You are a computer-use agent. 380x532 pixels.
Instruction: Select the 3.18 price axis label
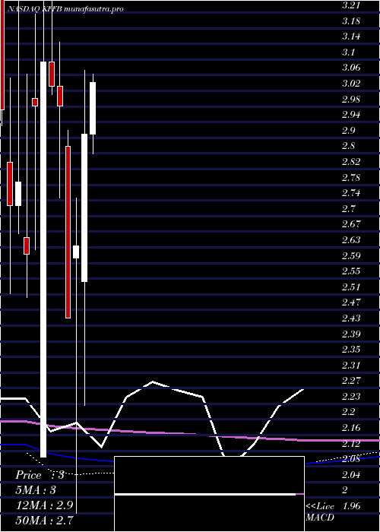351,21
